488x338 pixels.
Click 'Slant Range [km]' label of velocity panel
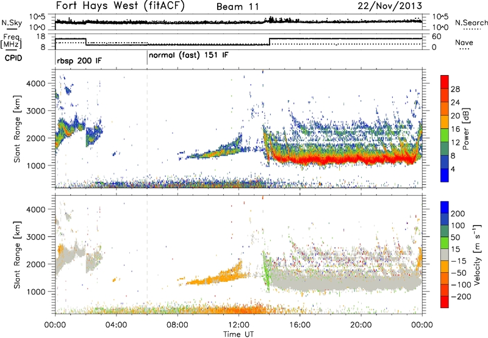(x=17, y=255)
